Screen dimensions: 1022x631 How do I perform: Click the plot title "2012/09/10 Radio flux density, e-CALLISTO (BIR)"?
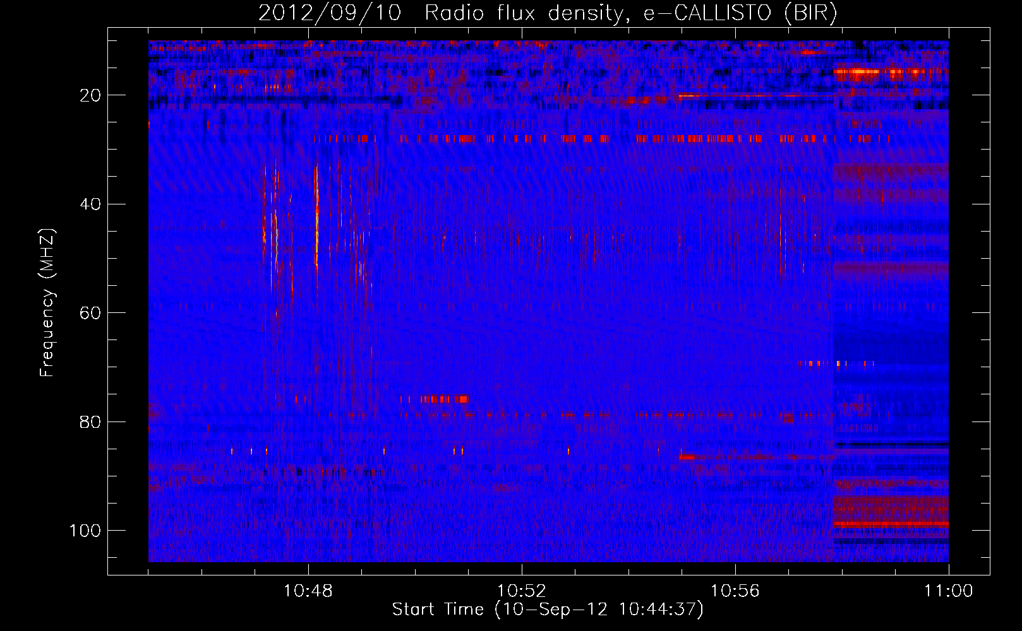[x=548, y=13]
